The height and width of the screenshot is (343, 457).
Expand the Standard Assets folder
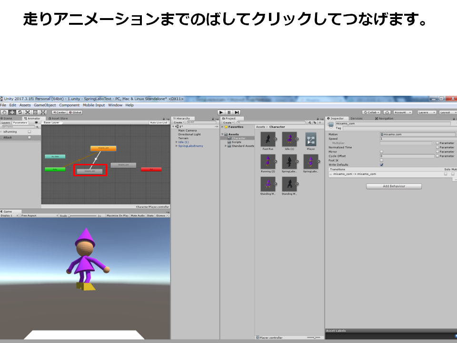[226, 146]
